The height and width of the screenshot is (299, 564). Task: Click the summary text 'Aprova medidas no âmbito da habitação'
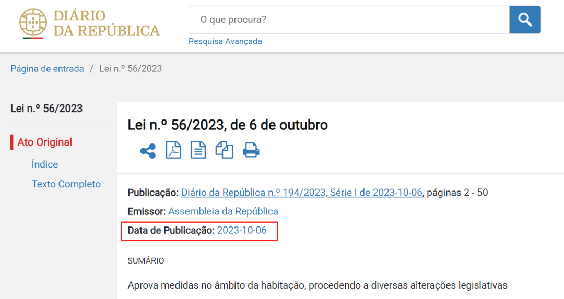pos(217,285)
